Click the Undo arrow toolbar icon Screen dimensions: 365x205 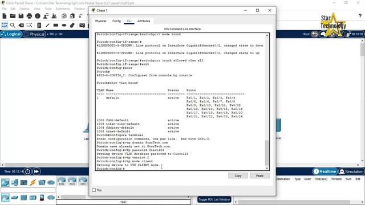80,16
